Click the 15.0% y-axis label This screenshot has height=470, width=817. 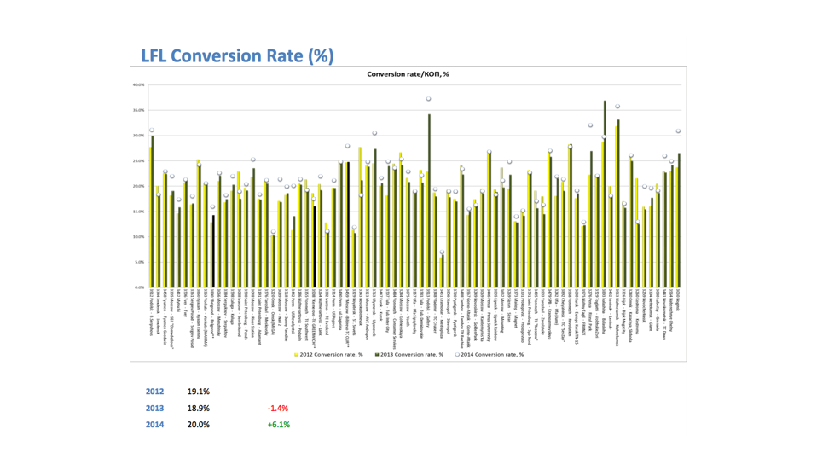coord(139,212)
